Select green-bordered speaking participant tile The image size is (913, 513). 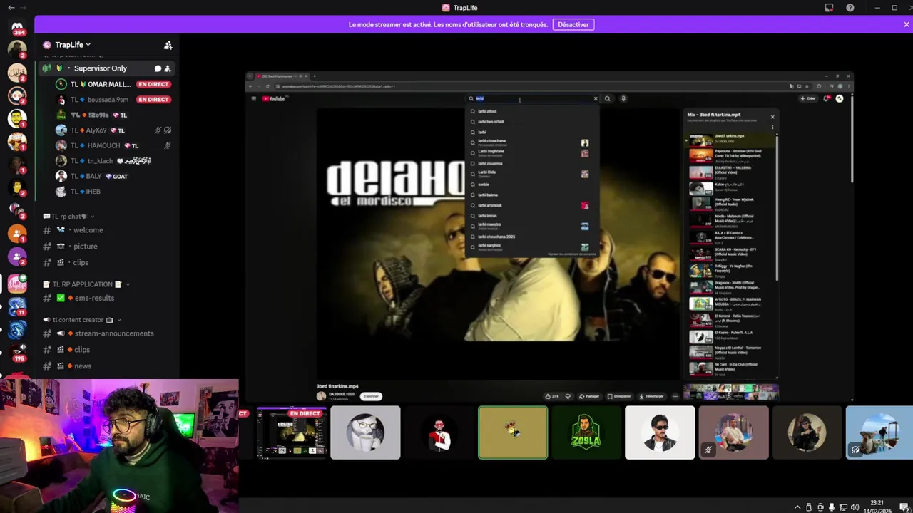513,432
